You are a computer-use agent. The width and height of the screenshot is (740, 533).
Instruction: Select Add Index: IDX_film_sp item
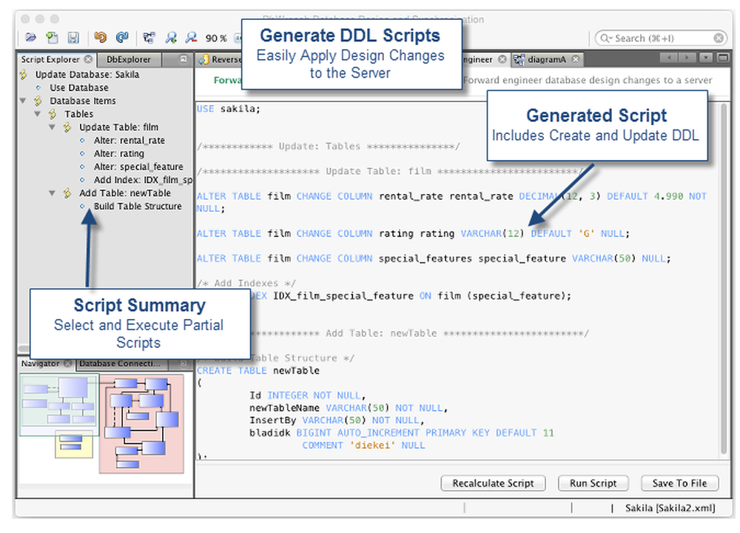click(x=143, y=181)
